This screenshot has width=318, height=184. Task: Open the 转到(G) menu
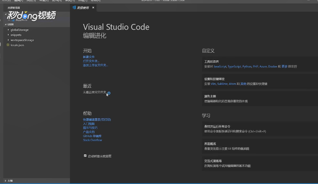(57, 1)
